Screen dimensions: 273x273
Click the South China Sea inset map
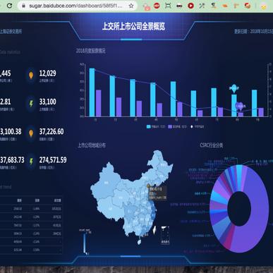pos(165,235)
